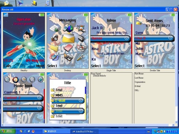
Task: Click the Default Melody text
Action: coord(100,76)
